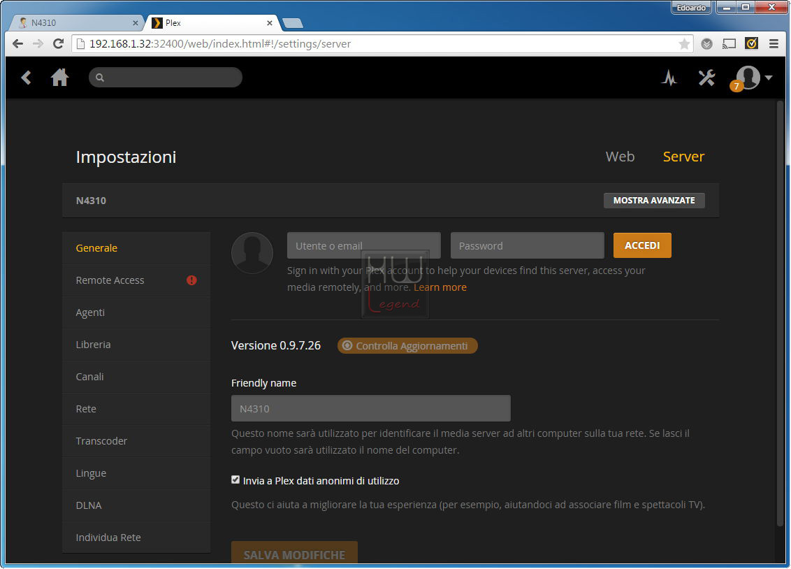Open the Individua Rete settings section
This screenshot has height=569, width=791.
coord(136,538)
